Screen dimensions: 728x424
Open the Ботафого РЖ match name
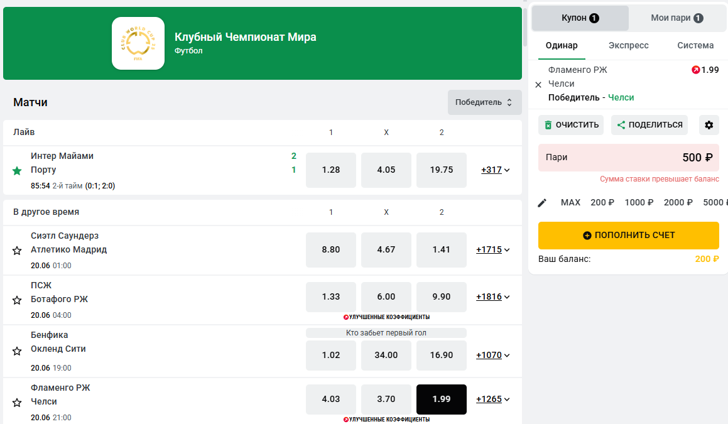(x=60, y=300)
